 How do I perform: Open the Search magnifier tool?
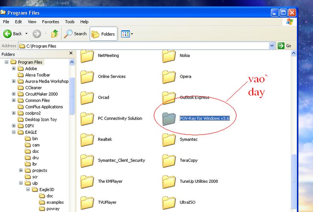(x=75, y=34)
